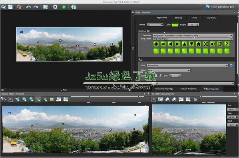Click the left arrow controls bar button
The width and height of the screenshot is (239, 158).
[170, 44]
